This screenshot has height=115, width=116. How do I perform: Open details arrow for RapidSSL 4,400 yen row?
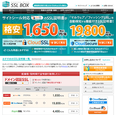tap(73, 111)
